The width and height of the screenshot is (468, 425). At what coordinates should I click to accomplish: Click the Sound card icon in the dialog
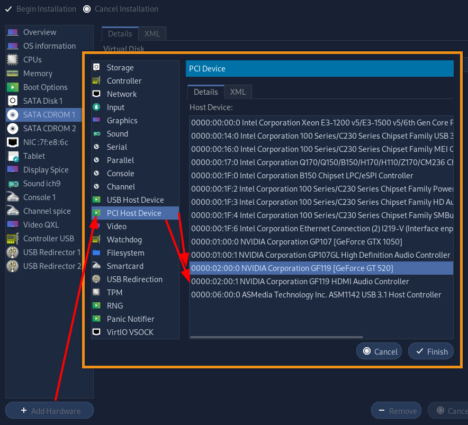tap(96, 133)
